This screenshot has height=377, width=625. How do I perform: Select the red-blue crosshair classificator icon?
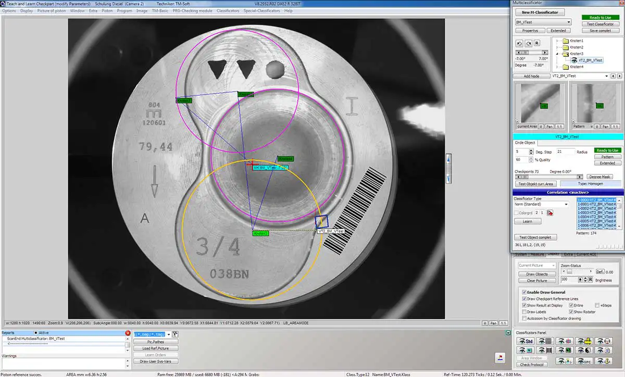click(x=565, y=341)
